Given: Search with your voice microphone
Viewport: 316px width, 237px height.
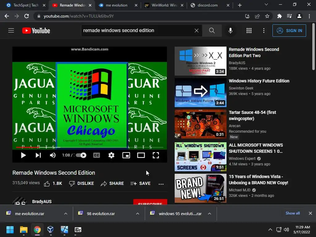Looking at the screenshot, I should pyautogui.click(x=230, y=31).
